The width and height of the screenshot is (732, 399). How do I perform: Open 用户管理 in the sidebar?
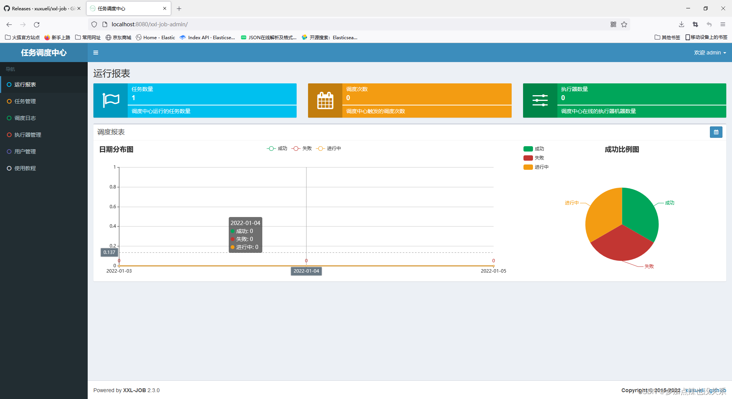(x=44, y=152)
